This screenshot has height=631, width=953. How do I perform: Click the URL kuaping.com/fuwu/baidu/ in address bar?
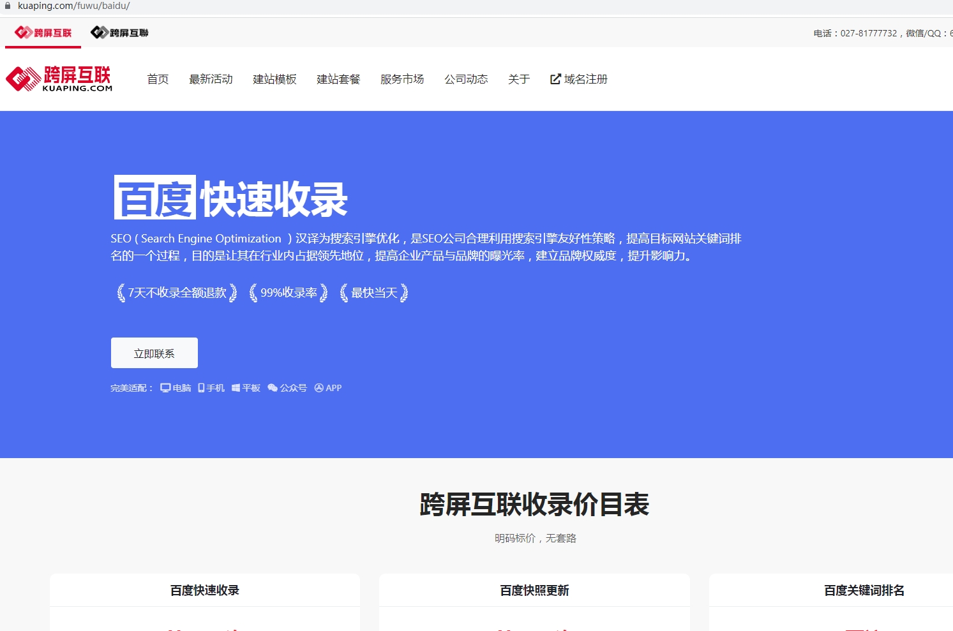point(74,6)
